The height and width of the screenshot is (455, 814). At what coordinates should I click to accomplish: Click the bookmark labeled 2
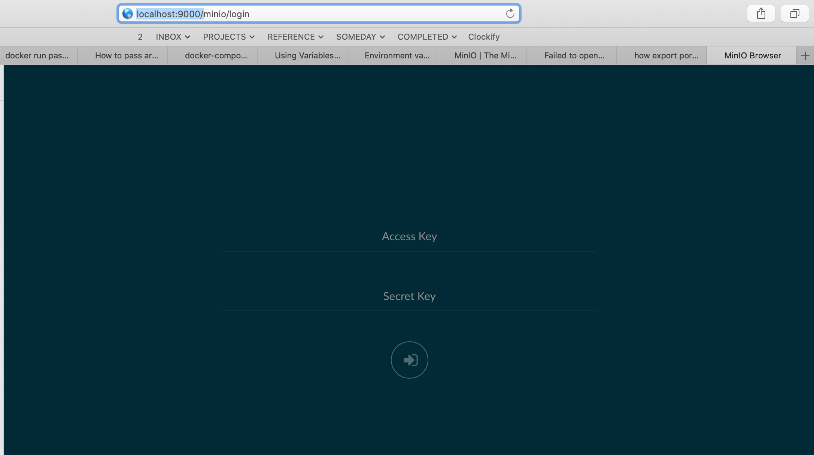pyautogui.click(x=140, y=37)
